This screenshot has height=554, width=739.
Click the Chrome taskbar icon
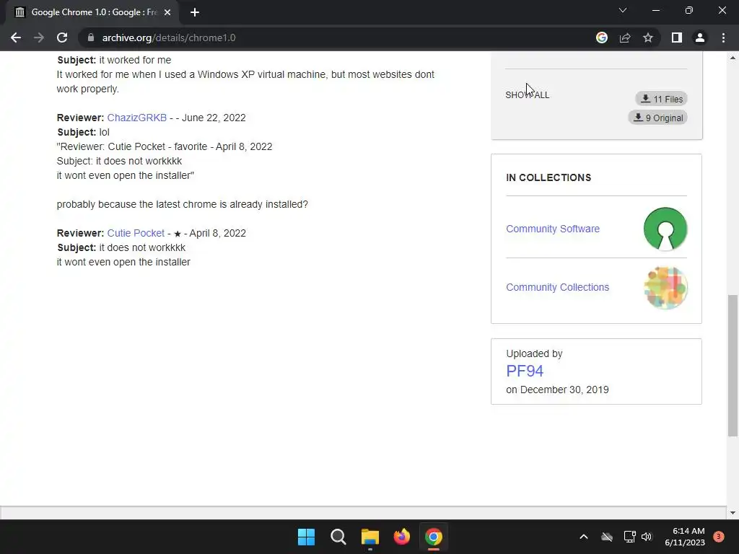coord(434,537)
